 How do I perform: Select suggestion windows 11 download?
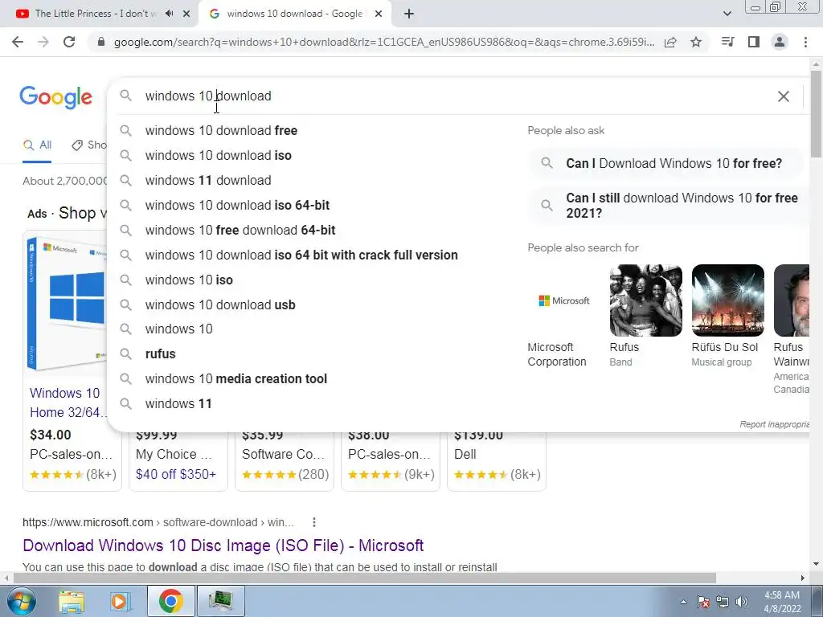tap(208, 181)
